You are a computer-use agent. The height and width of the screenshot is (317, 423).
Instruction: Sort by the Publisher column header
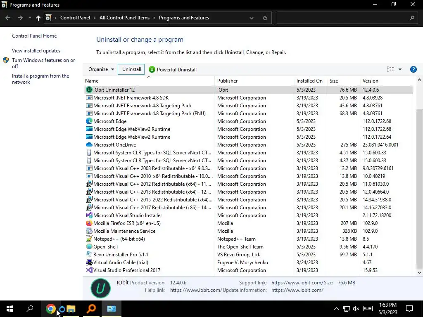[x=254, y=81]
